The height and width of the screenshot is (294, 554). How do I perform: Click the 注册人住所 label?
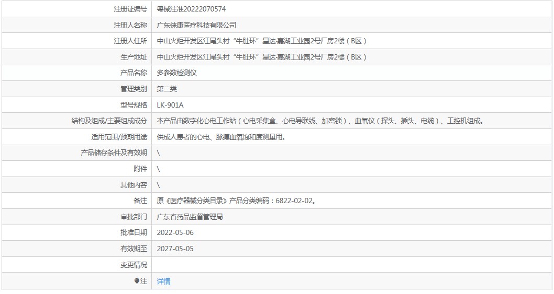(x=130, y=41)
